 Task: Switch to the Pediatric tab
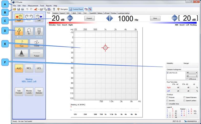click(56, 13)
